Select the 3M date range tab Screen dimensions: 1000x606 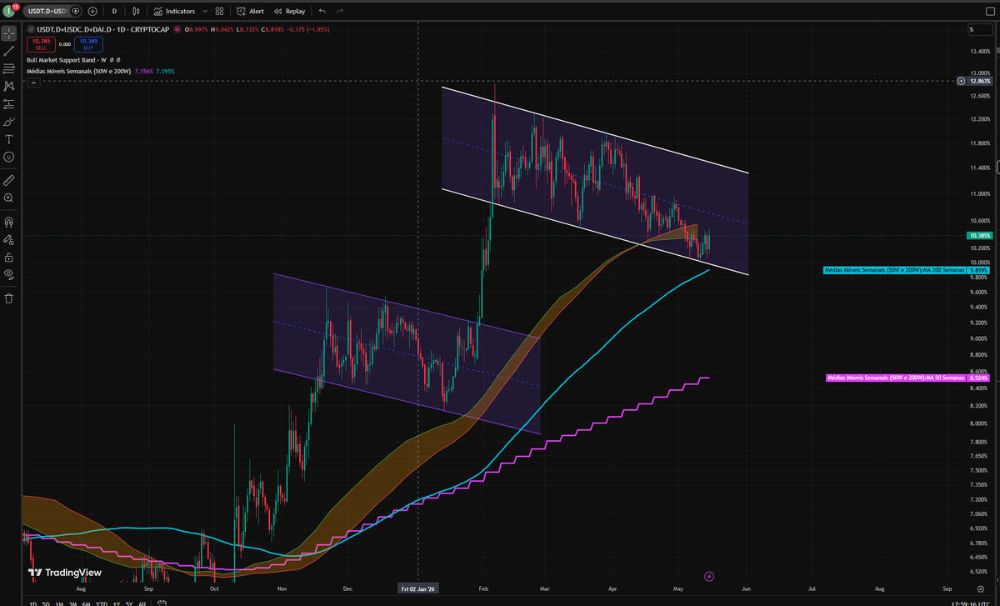72,603
